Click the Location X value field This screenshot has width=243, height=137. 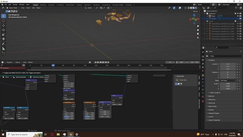228,64
